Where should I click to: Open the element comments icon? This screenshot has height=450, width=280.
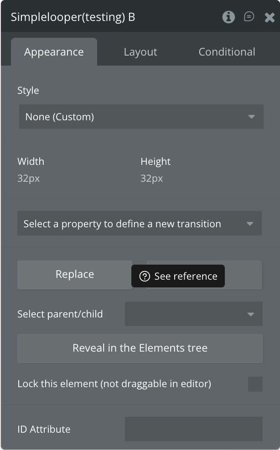[x=249, y=17]
